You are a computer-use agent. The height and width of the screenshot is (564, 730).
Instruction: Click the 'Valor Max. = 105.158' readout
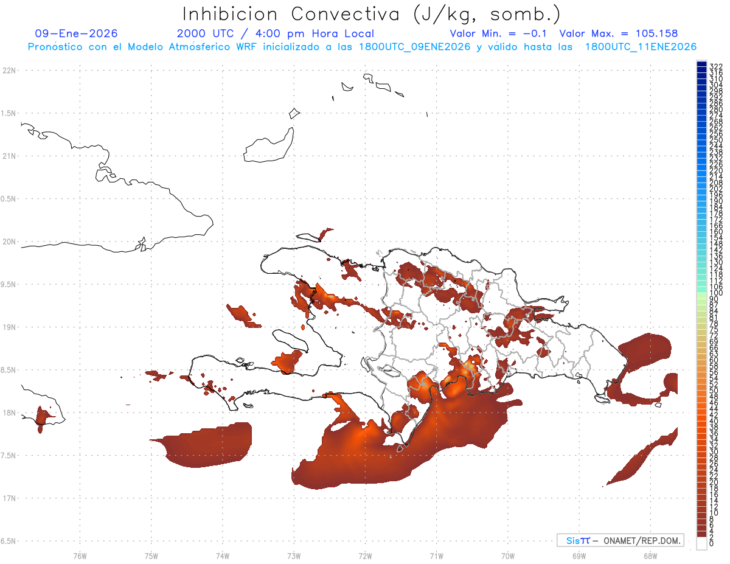pos(618,33)
